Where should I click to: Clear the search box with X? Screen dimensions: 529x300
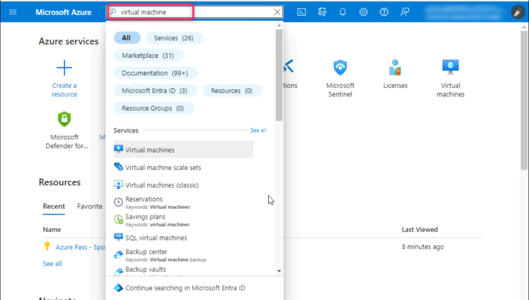pyautogui.click(x=277, y=12)
